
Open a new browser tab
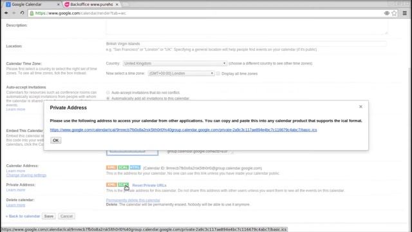click(x=126, y=5)
